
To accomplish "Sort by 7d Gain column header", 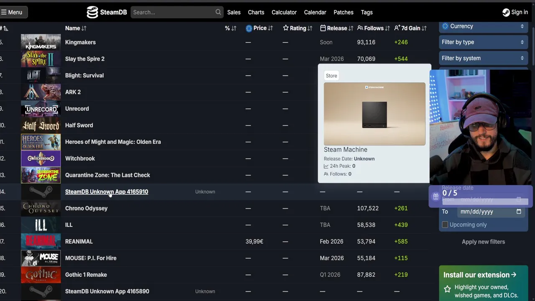I will point(410,28).
